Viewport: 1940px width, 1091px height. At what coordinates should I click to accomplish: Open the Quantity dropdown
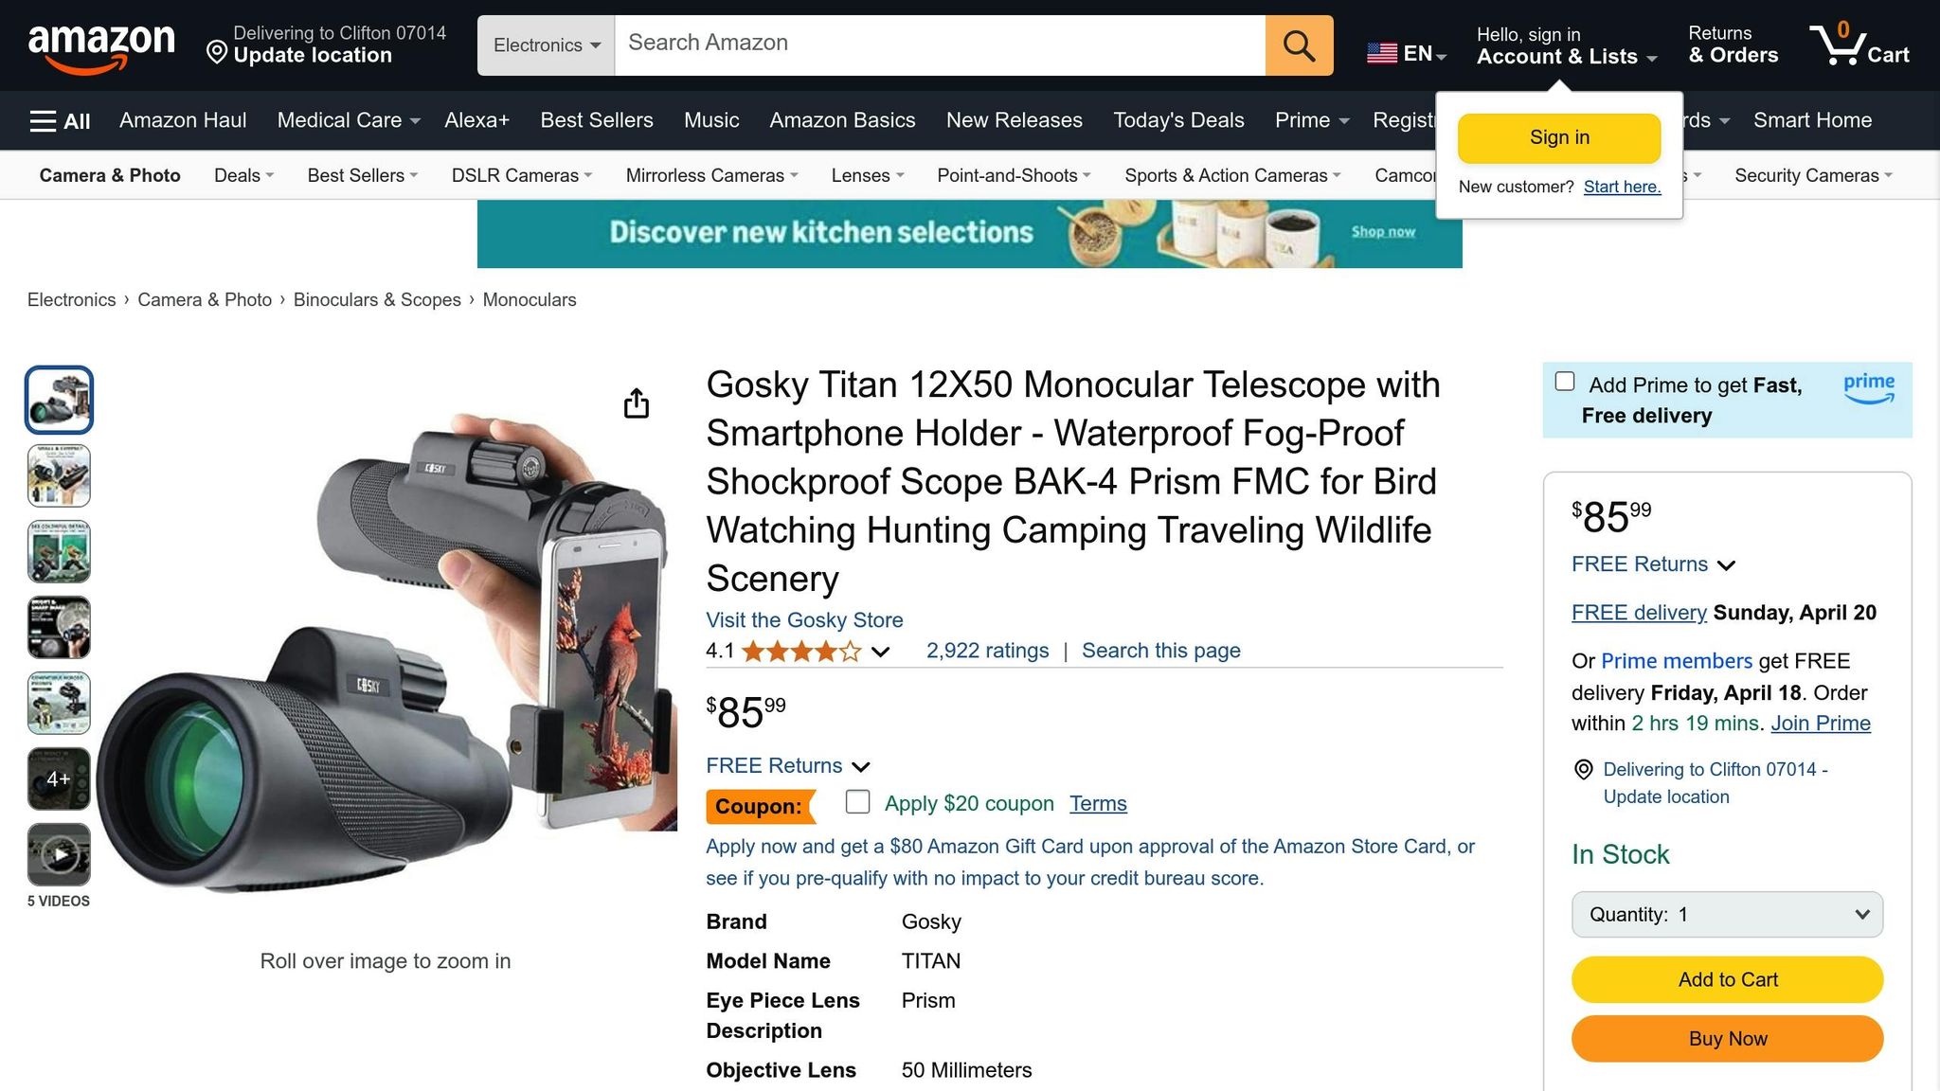1726,914
